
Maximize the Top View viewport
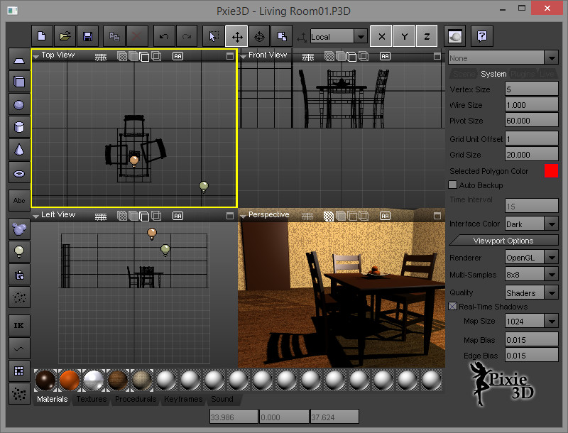click(x=229, y=56)
